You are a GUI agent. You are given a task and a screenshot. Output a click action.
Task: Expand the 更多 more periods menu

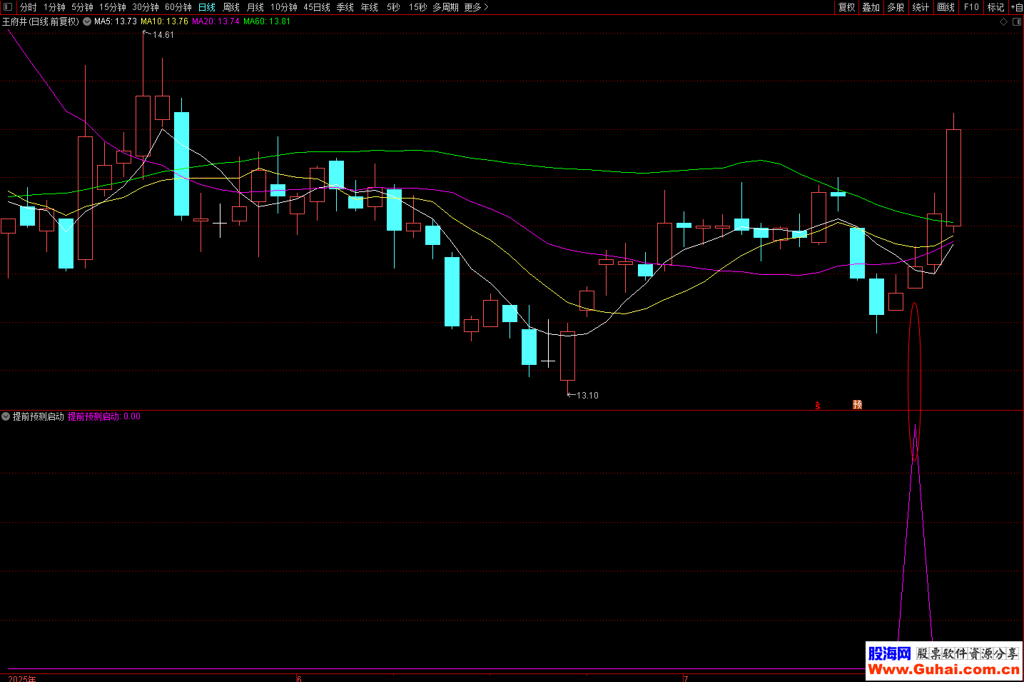pos(476,7)
